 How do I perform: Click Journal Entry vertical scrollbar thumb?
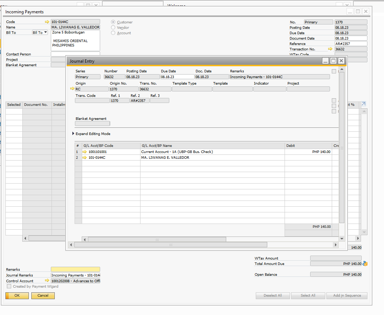342,148
